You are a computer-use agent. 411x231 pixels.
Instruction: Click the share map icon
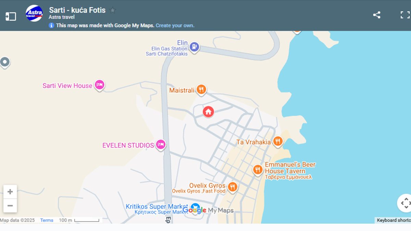pyautogui.click(x=377, y=15)
